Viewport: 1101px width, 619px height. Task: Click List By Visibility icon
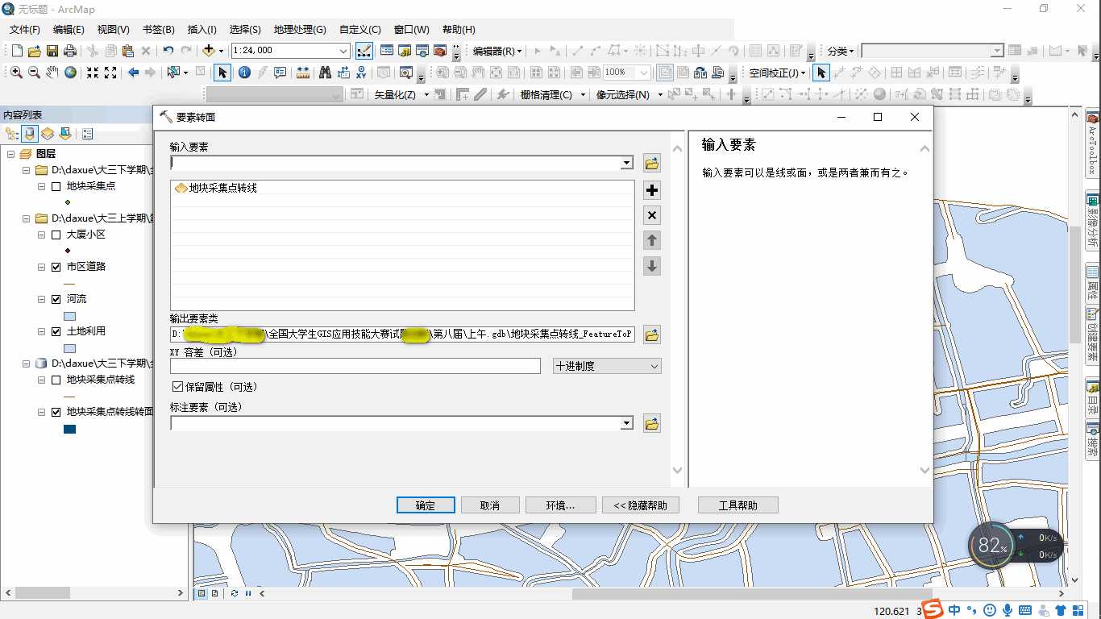pos(48,134)
